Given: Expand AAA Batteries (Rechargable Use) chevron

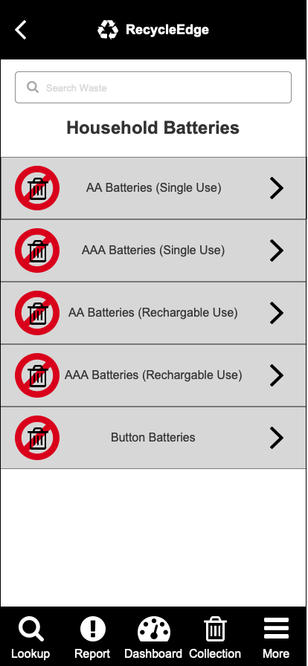Looking at the screenshot, I should pyautogui.click(x=277, y=375).
